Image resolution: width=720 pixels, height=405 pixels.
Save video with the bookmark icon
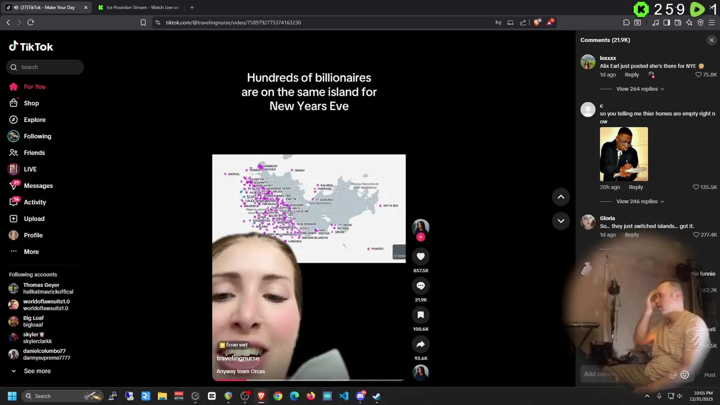420,315
